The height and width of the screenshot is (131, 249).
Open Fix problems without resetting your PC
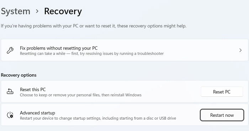124,50
